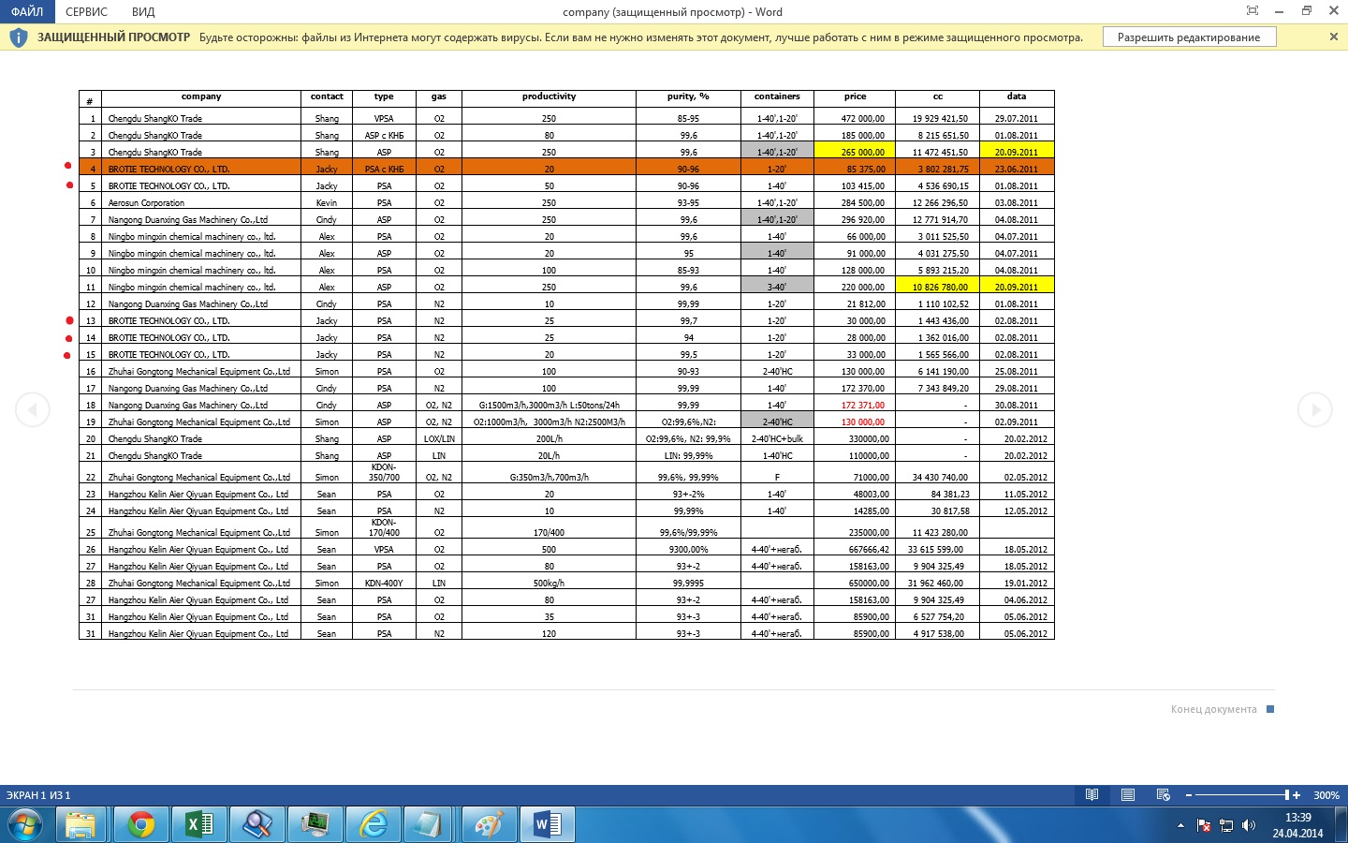Click 'Kevin' contact cell
This screenshot has height=843, width=1348.
tap(327, 202)
